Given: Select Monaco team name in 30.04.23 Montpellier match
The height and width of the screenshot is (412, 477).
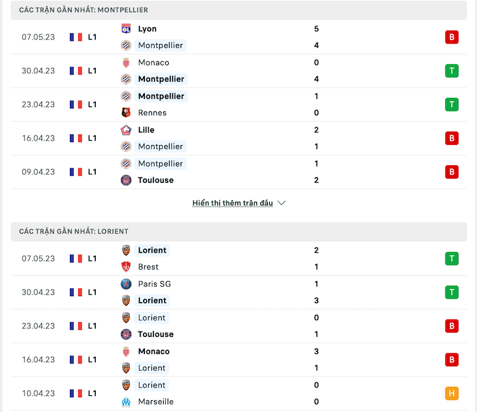Looking at the screenshot, I should click(153, 62).
